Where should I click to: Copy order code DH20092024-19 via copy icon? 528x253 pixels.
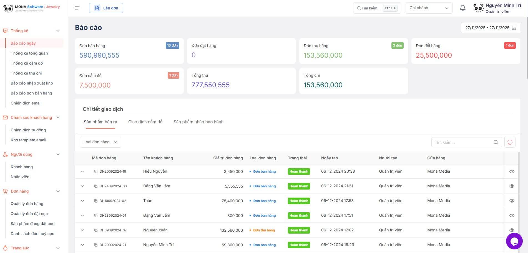pos(96,172)
